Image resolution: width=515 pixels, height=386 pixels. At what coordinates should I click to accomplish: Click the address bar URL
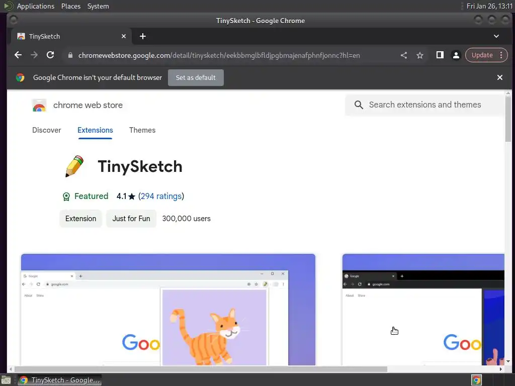[219, 55]
